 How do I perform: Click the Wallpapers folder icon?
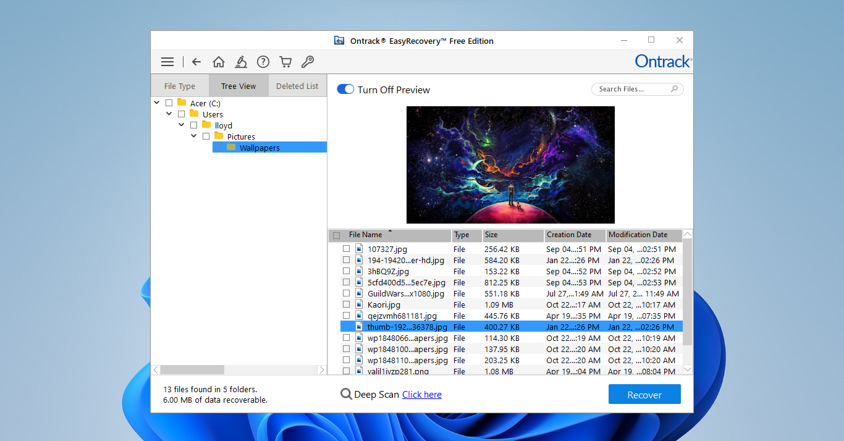coord(231,147)
